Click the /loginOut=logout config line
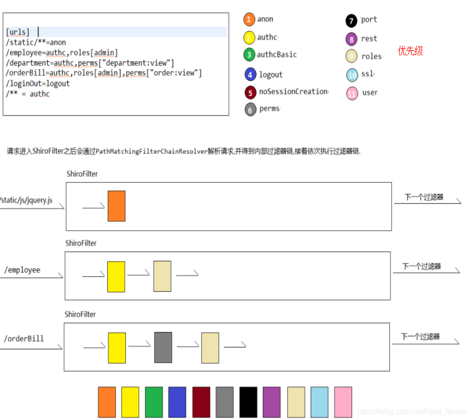The height and width of the screenshot is (420, 471). (x=38, y=84)
